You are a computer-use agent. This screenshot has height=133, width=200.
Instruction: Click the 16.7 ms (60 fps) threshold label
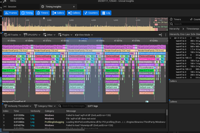[160, 27]
